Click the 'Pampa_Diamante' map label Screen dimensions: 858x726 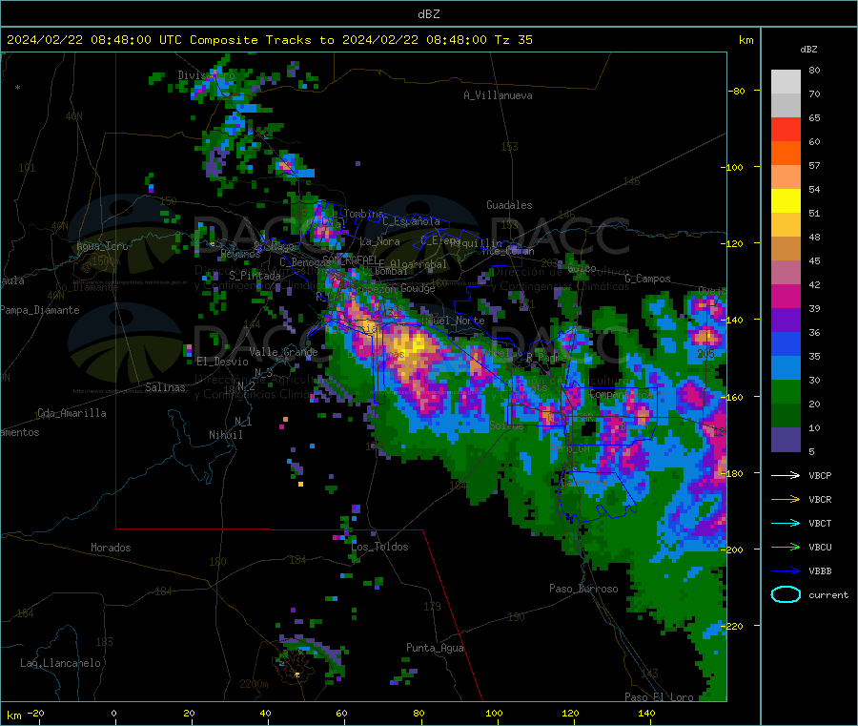[39, 310]
